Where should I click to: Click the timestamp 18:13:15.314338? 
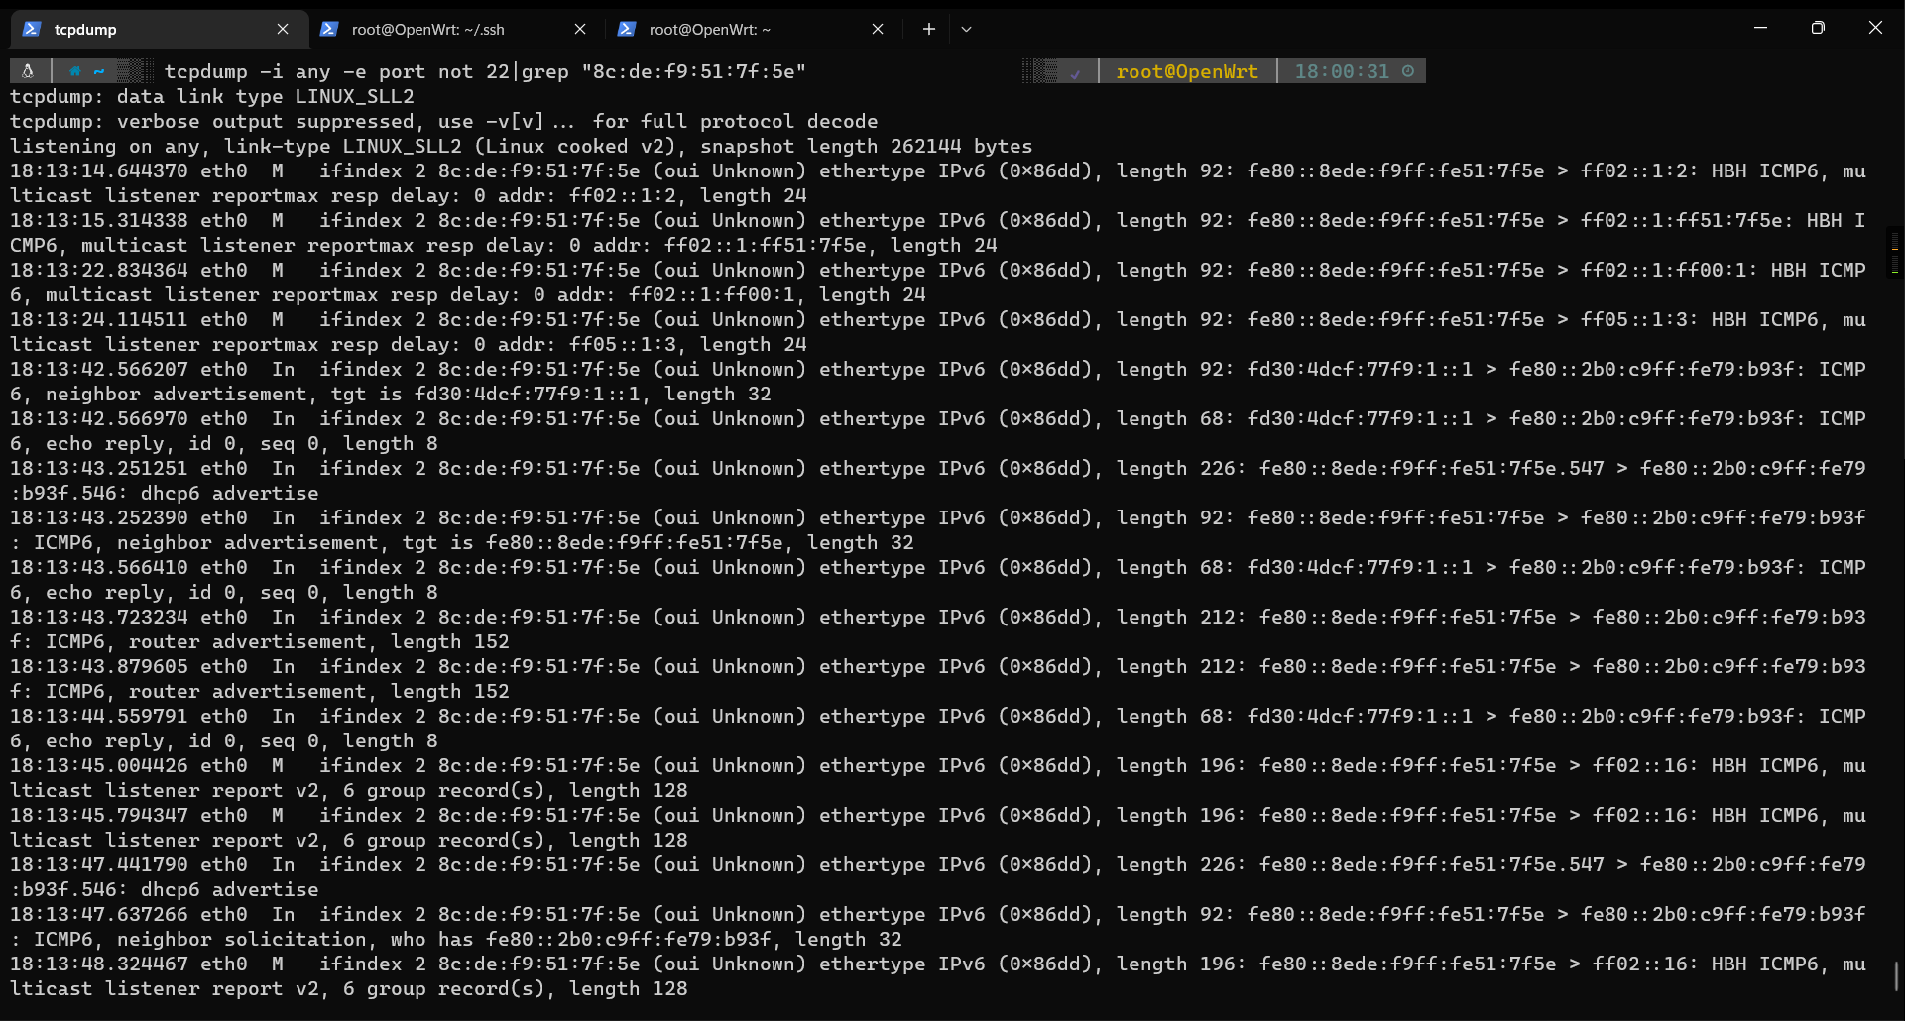[99, 220]
